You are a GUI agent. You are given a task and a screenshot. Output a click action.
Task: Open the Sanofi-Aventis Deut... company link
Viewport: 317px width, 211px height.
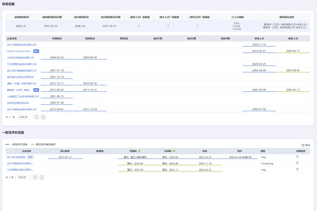pos(20,51)
